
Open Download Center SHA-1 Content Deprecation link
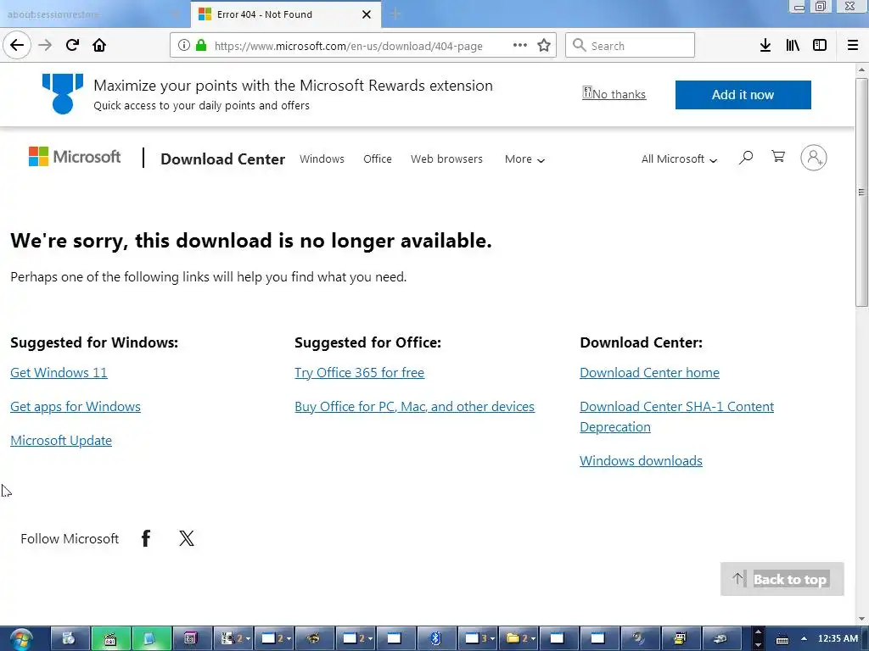point(676,416)
